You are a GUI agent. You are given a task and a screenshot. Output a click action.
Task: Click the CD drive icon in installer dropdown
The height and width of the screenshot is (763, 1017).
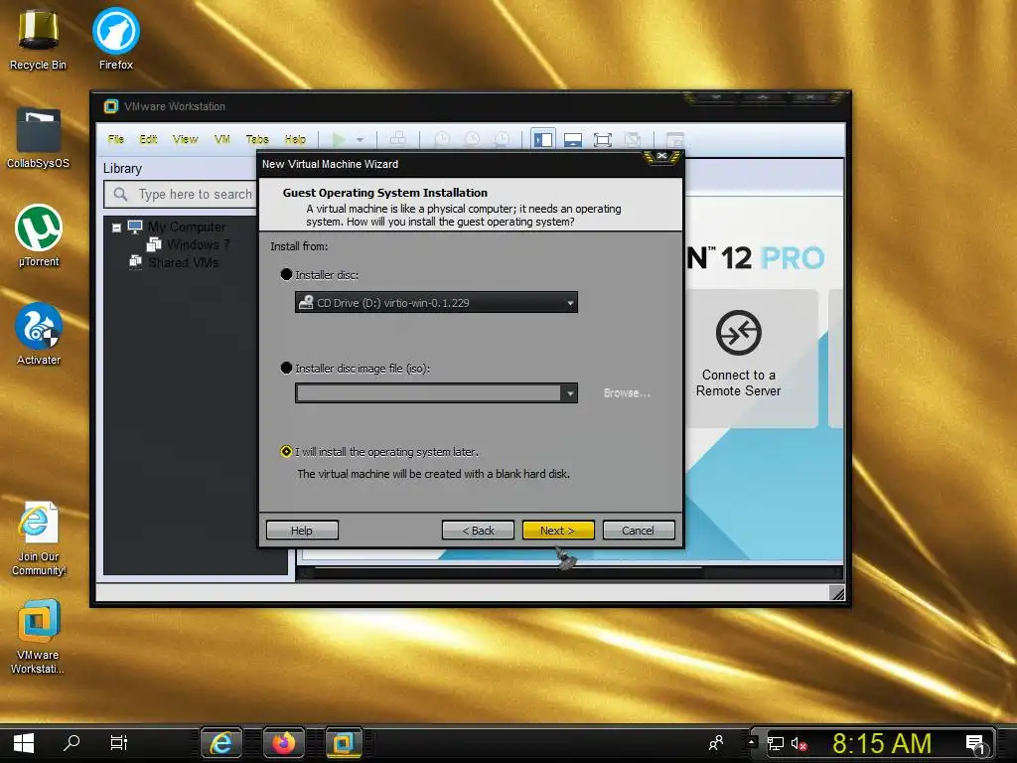pyautogui.click(x=306, y=302)
